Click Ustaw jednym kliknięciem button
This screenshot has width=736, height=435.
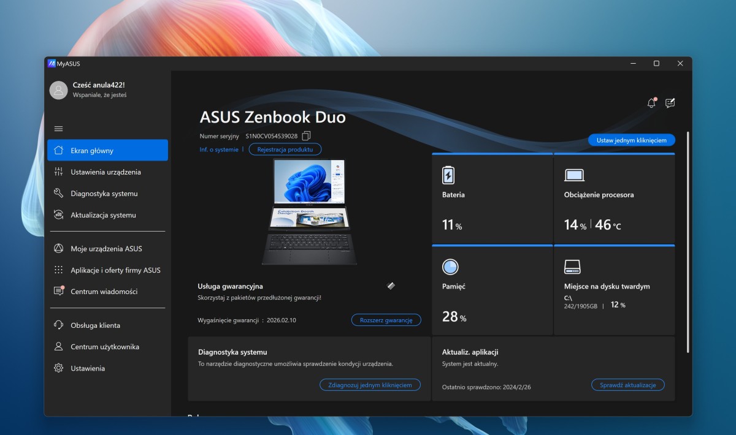click(x=632, y=140)
